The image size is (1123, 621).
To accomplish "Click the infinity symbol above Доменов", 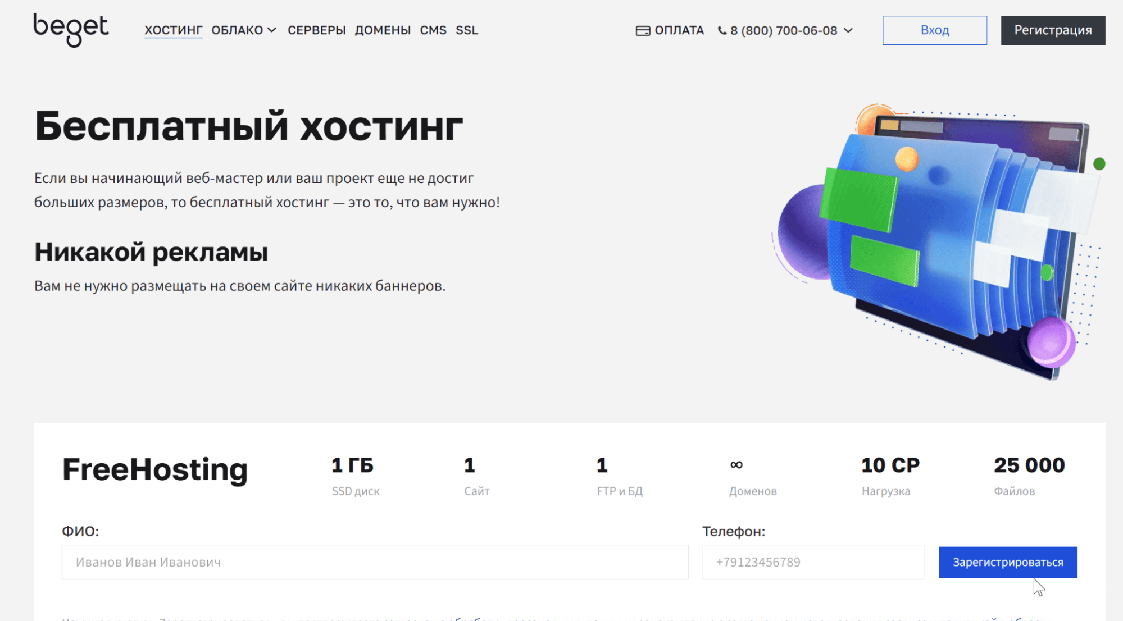I will [x=736, y=465].
